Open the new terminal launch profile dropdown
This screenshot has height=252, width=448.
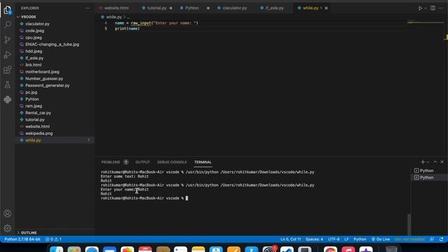428,162
